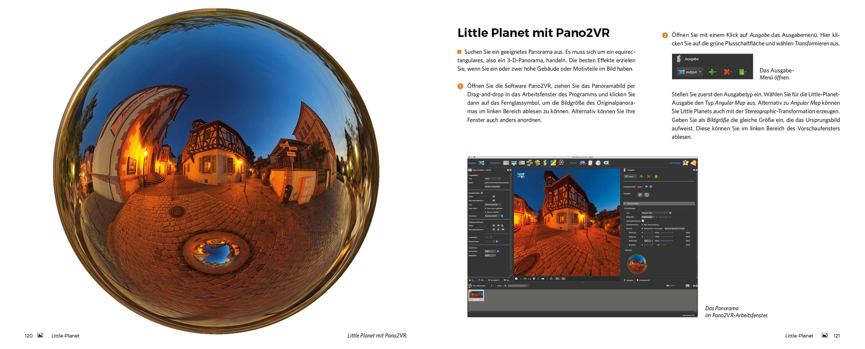Click the red X to remove the output
Image resolution: width=865 pixels, height=349 pixels.
(649, 177)
